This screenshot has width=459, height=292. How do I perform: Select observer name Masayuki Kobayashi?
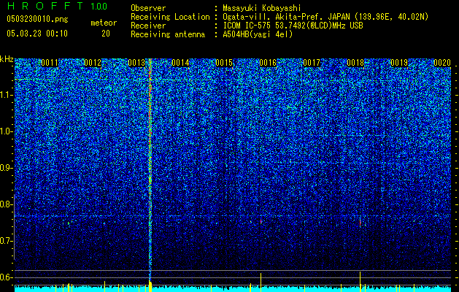261,8
